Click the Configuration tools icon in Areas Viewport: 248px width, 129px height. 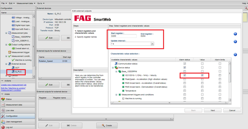(3, 116)
